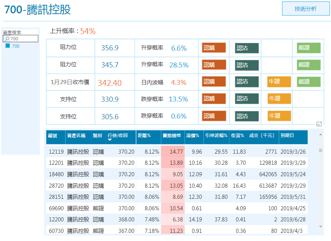Click the 28.5% breakout probability
331x241 pixels.
coord(179,65)
